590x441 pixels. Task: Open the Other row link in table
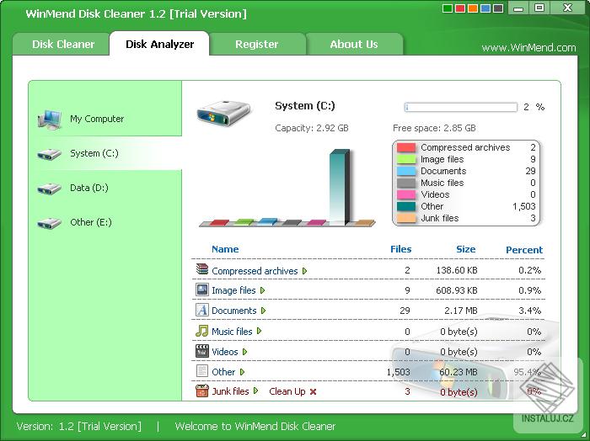[223, 372]
